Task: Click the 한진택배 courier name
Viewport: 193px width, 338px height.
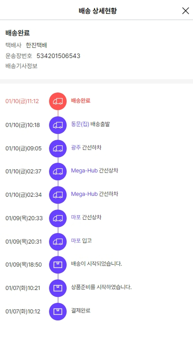Action: (36, 45)
